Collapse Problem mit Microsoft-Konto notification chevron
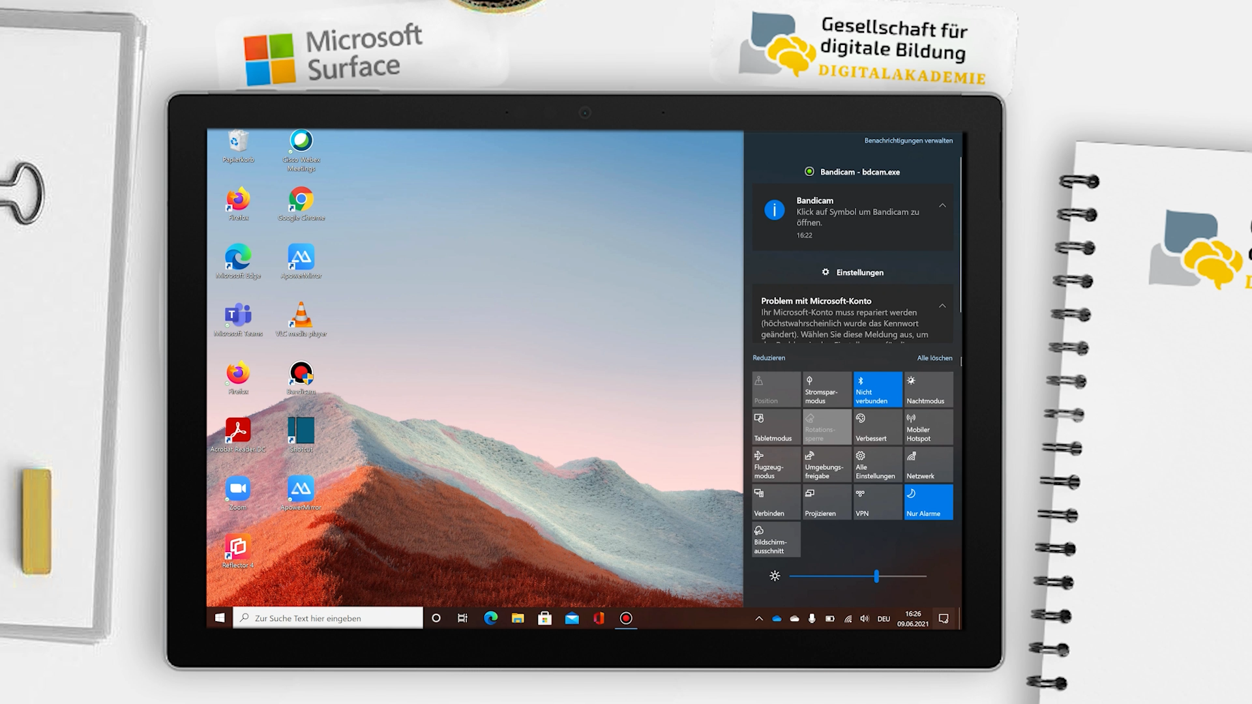The height and width of the screenshot is (704, 1252). point(942,306)
